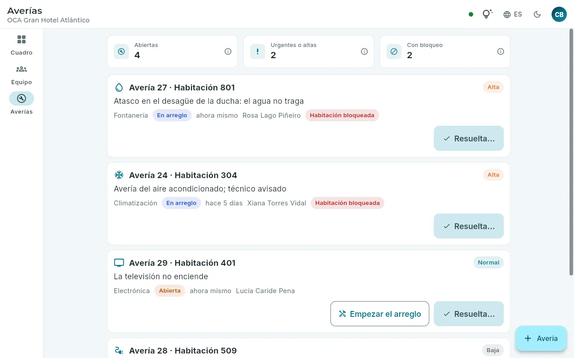
Task: Mark Avería 27 as Resuelta
Action: pyautogui.click(x=469, y=138)
